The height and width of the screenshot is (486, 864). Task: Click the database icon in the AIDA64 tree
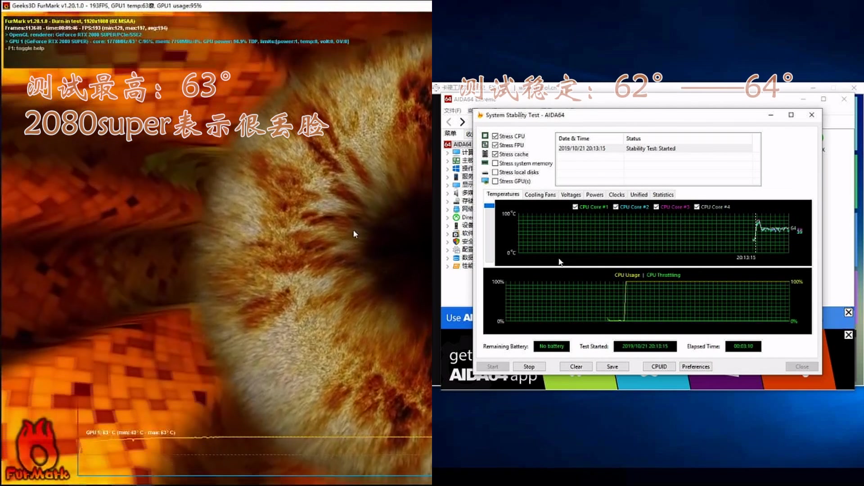click(x=456, y=257)
